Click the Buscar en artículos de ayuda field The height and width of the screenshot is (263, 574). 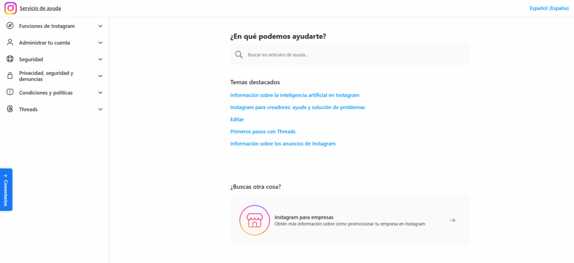[x=353, y=55]
